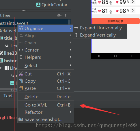Viewport: 140px width, 131px height.
Task: Click the Ab TextView icon under title_b
Action: (7, 46)
